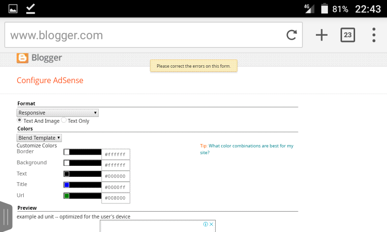Edit the Url #008000 hex field

[116, 198]
